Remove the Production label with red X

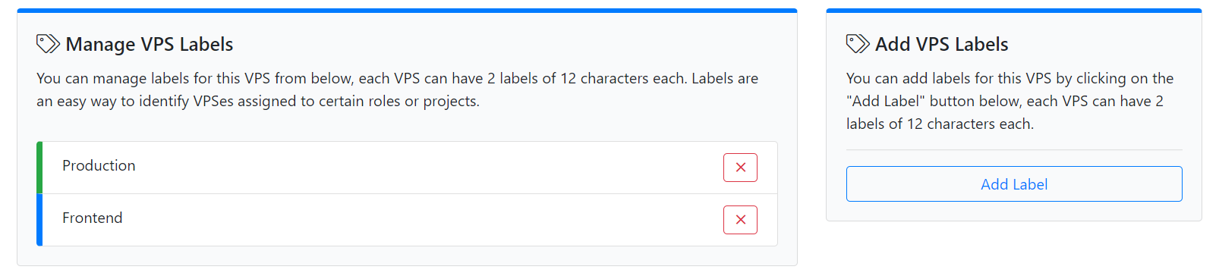tap(740, 168)
